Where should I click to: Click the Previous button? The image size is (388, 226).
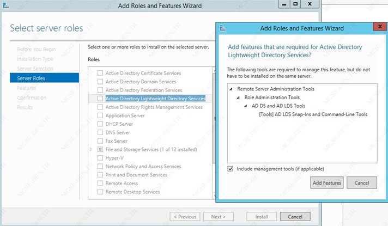[185, 217]
